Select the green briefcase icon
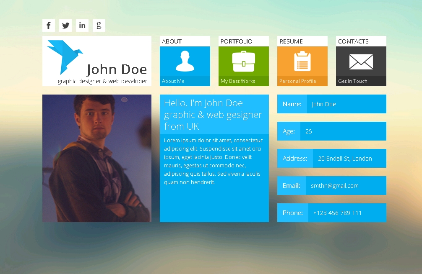Screen dimensions: 422x274 (x=244, y=61)
